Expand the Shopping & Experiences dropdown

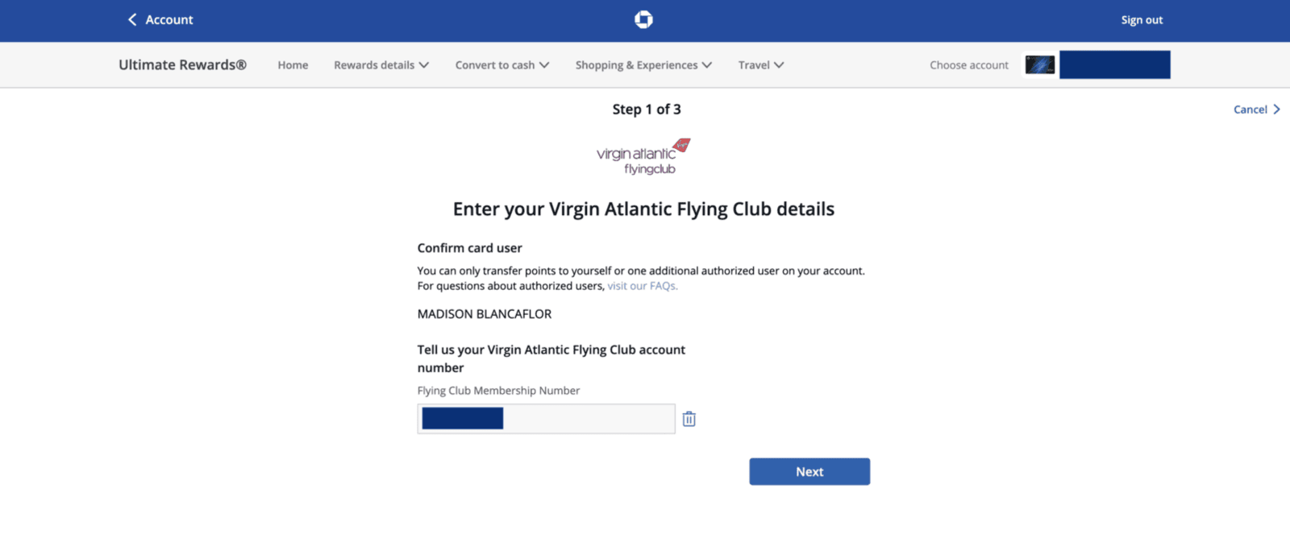643,64
